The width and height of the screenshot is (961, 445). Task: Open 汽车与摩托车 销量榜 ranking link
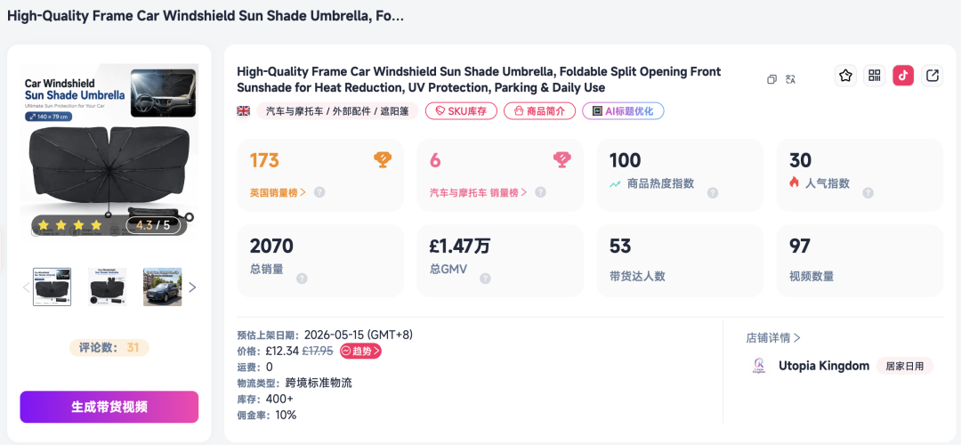pyautogui.click(x=479, y=192)
